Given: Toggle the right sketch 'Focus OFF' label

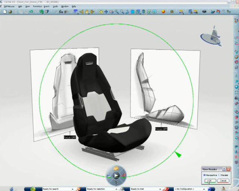Looking at the screenshot, I should 161,129.
